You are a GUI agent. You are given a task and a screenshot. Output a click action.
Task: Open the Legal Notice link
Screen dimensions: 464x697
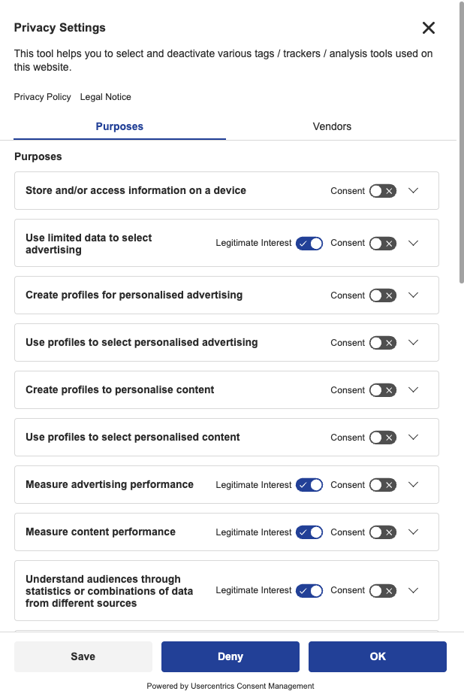point(106,97)
